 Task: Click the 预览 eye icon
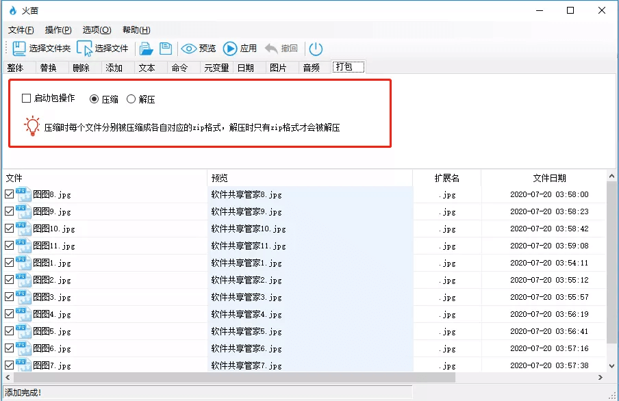pyautogui.click(x=189, y=49)
